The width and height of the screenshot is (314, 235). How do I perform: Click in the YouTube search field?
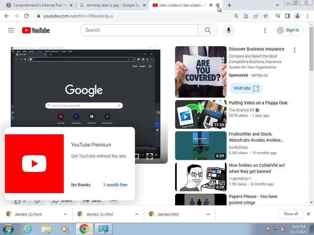(140, 30)
